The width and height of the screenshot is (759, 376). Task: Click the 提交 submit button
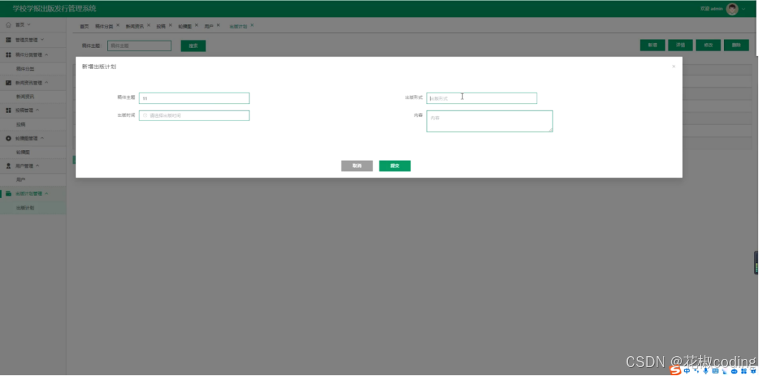pyautogui.click(x=395, y=166)
